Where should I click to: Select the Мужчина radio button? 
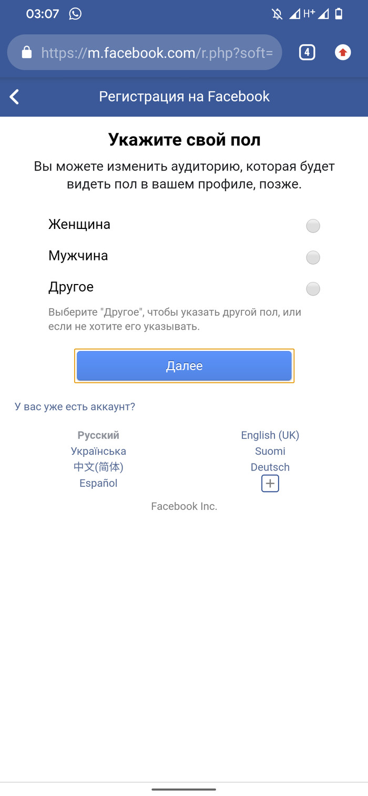313,258
